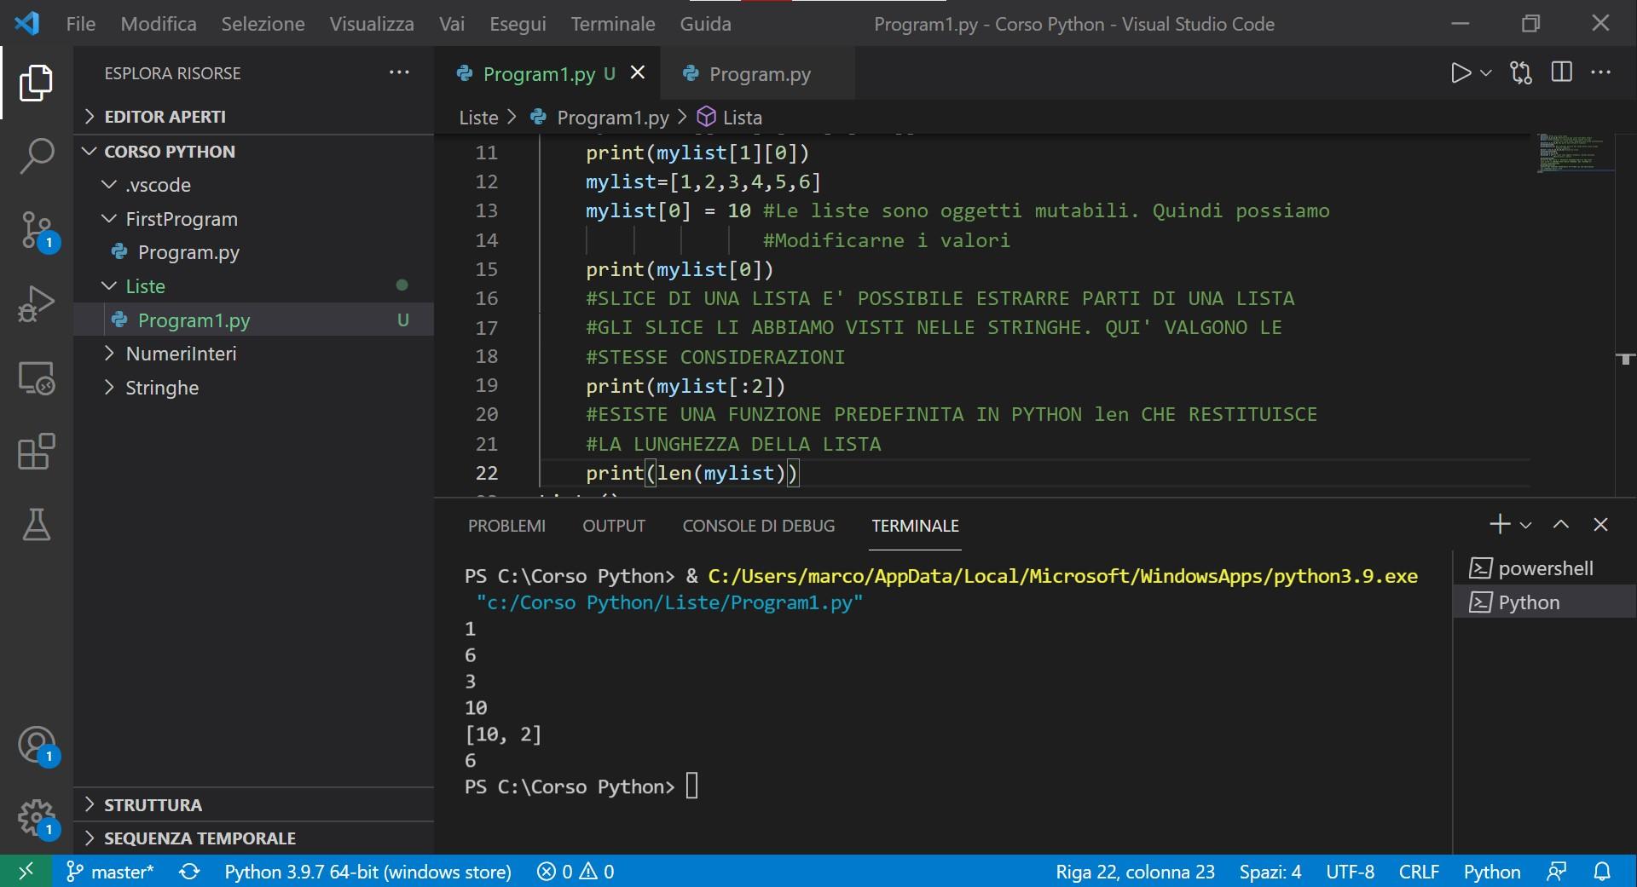Expand the STRUTTURA section

(x=254, y=805)
